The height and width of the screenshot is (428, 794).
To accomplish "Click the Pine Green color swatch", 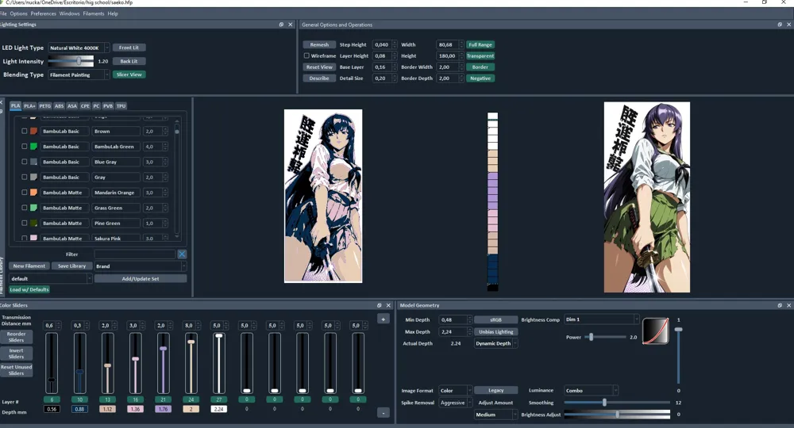I will pos(33,223).
